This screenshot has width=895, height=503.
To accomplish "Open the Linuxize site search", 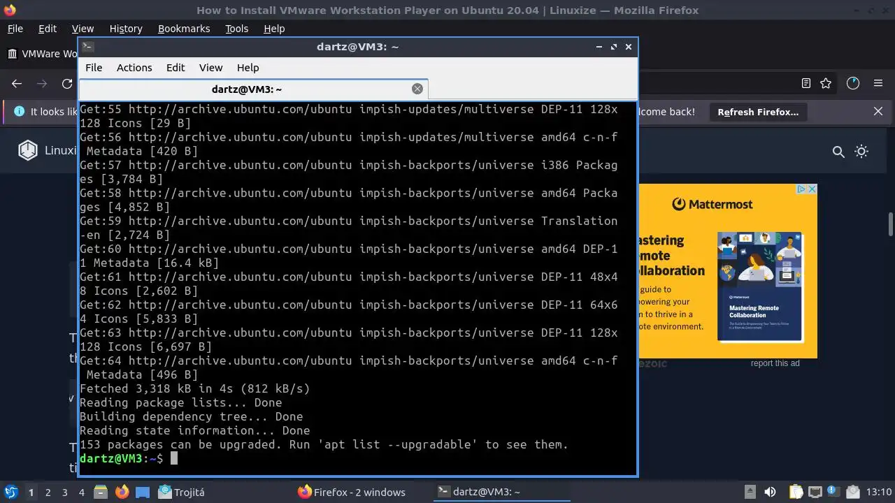I will pyautogui.click(x=838, y=152).
